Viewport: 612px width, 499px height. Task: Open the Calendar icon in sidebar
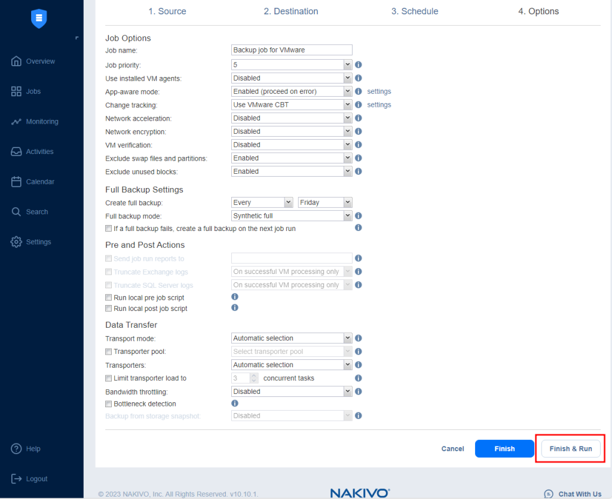16,181
